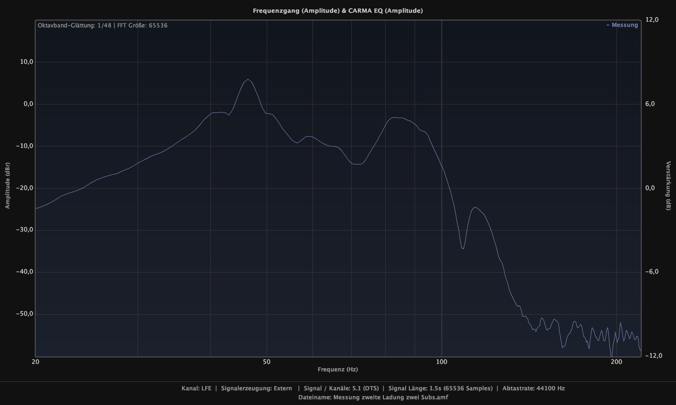Click the 12,0 label on the gain axis
This screenshot has width=676, height=405.
point(652,19)
